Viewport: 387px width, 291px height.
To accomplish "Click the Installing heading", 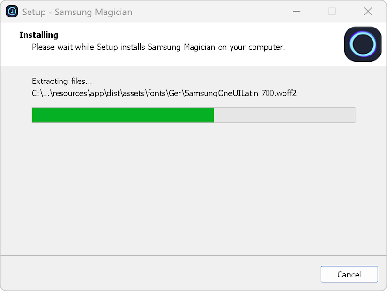I will [39, 35].
